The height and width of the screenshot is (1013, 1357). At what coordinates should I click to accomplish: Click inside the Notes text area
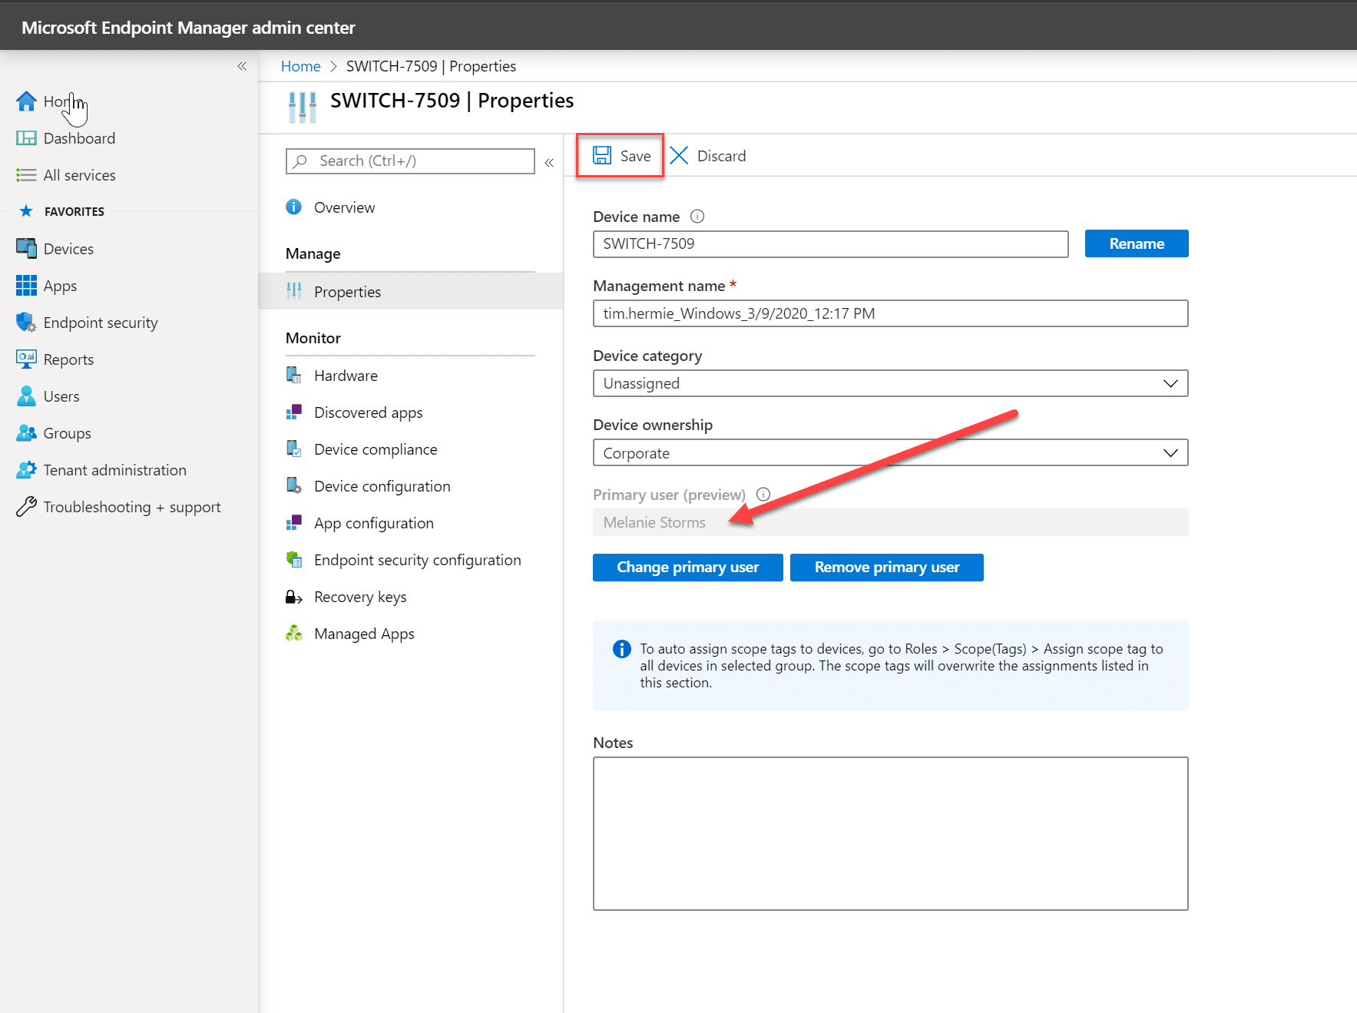891,834
